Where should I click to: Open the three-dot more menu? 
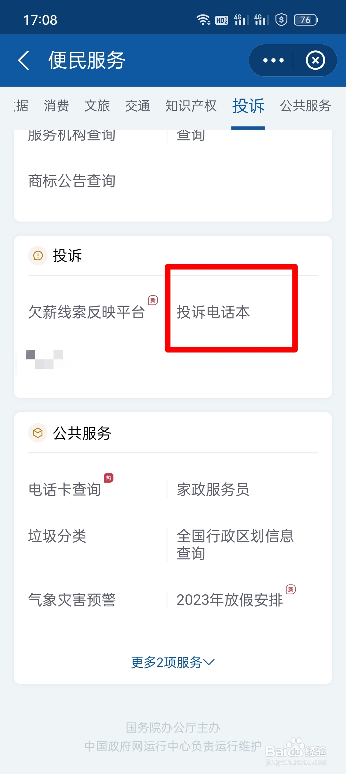click(x=273, y=60)
